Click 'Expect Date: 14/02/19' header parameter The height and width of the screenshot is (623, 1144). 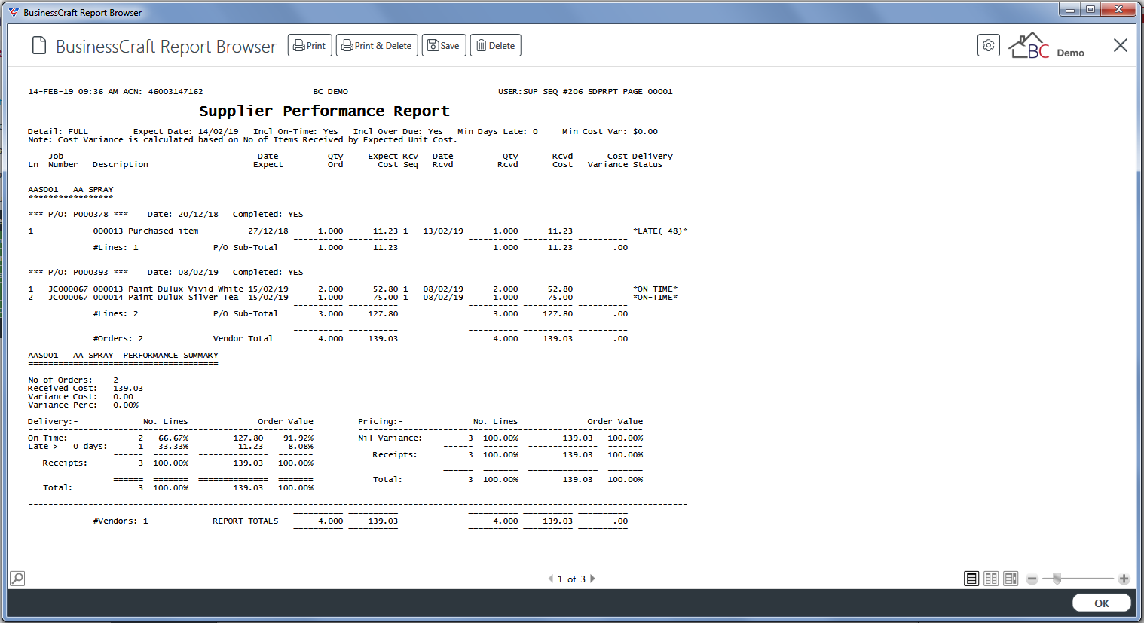(186, 132)
